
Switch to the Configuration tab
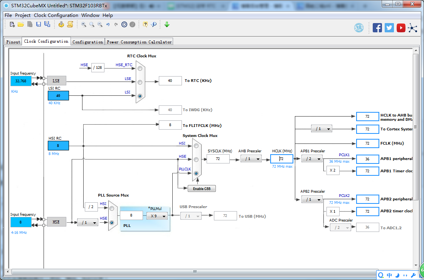pyautogui.click(x=88, y=42)
